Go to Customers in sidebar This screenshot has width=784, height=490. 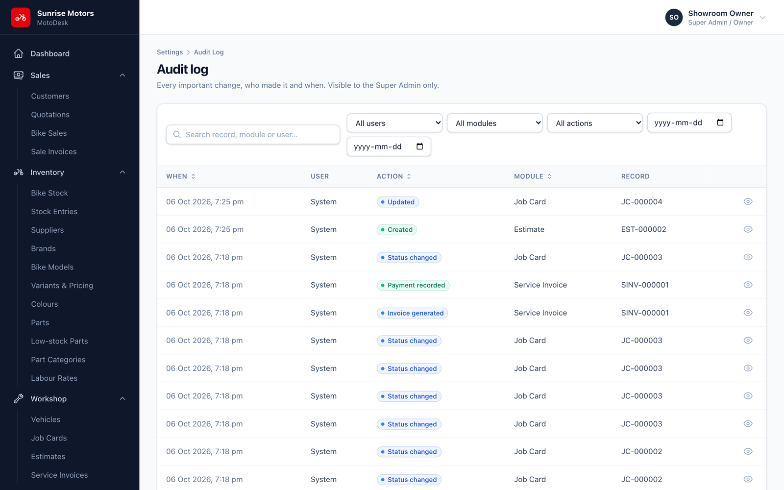pos(50,96)
